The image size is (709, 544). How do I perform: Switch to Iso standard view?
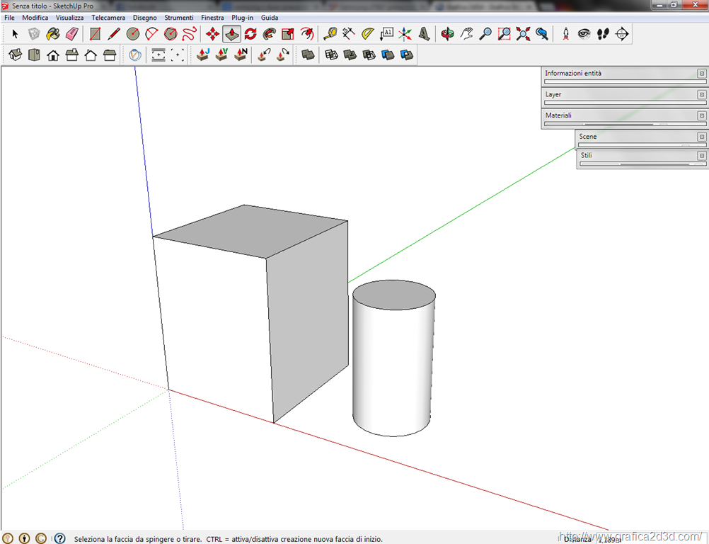(15, 55)
